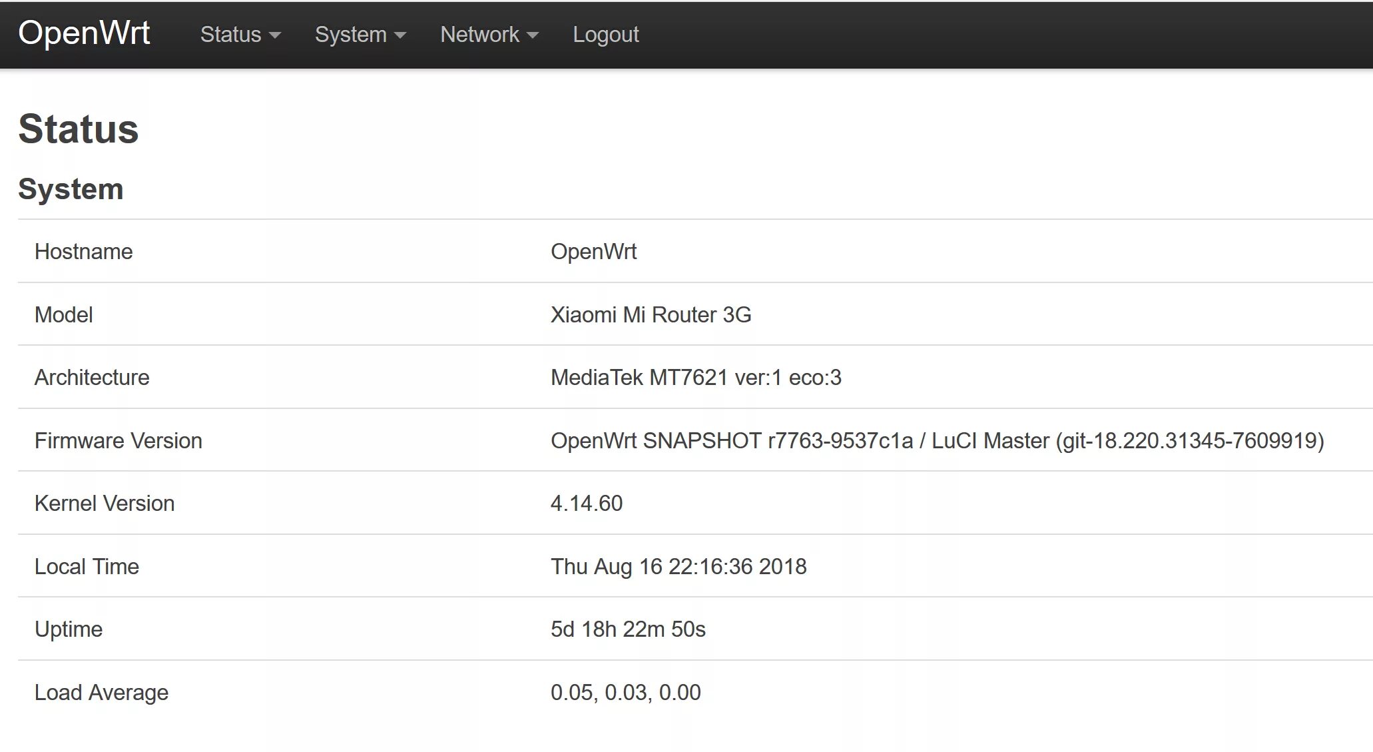Open the Status dropdown menu
The height and width of the screenshot is (752, 1373).
point(240,35)
